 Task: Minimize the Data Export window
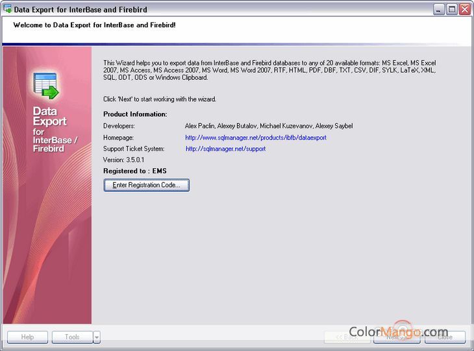[438, 9]
